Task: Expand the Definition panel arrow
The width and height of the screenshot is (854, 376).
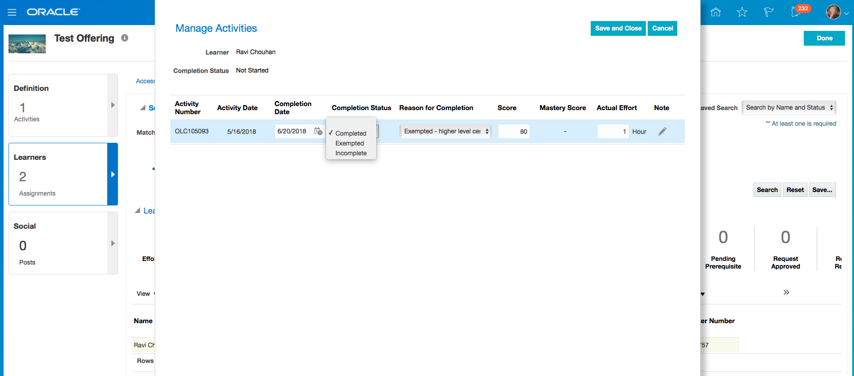Action: [x=113, y=105]
